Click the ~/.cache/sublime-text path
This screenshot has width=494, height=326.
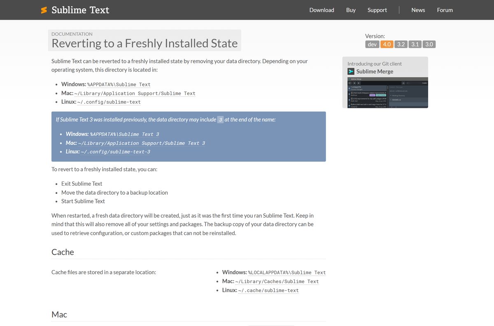click(x=268, y=290)
